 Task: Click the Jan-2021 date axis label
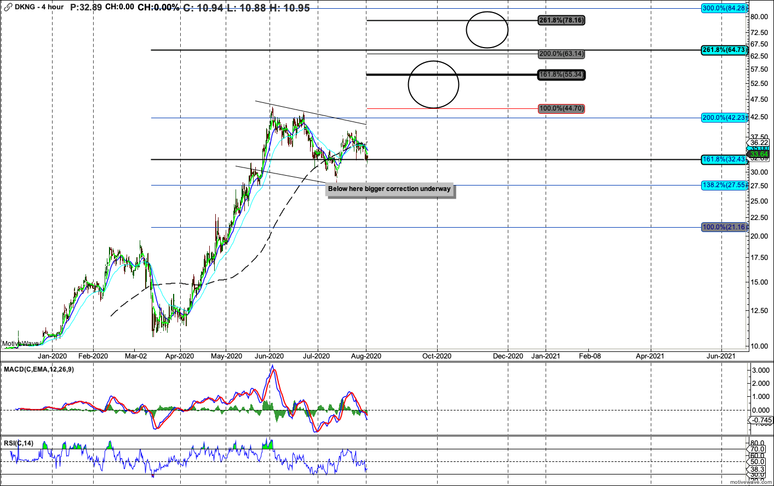point(546,356)
